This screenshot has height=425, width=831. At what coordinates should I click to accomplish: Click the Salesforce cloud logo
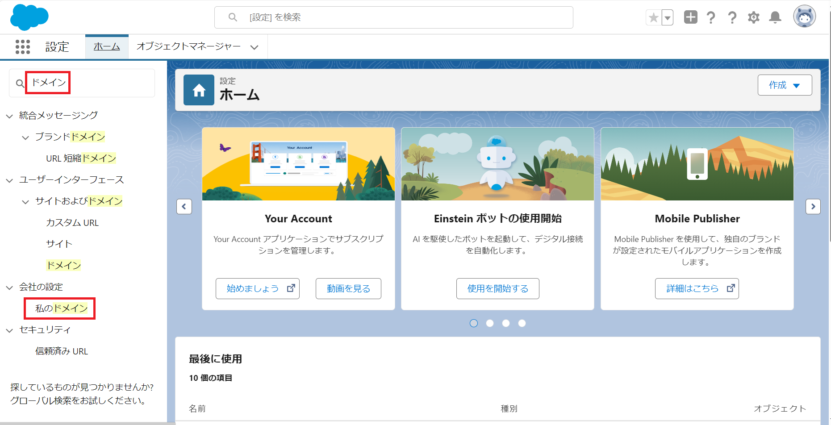(29, 17)
